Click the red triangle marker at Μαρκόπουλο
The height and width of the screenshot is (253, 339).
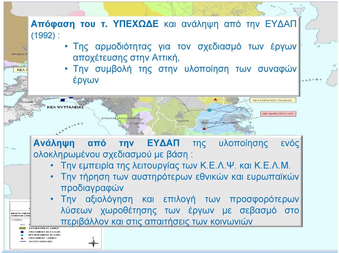204,129
